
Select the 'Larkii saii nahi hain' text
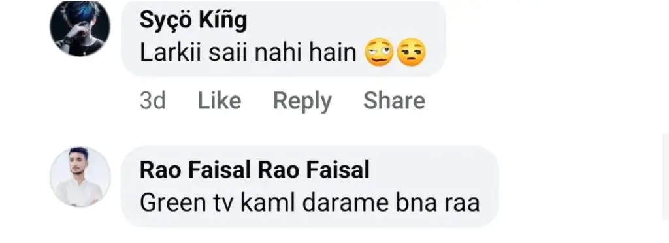click(x=248, y=53)
